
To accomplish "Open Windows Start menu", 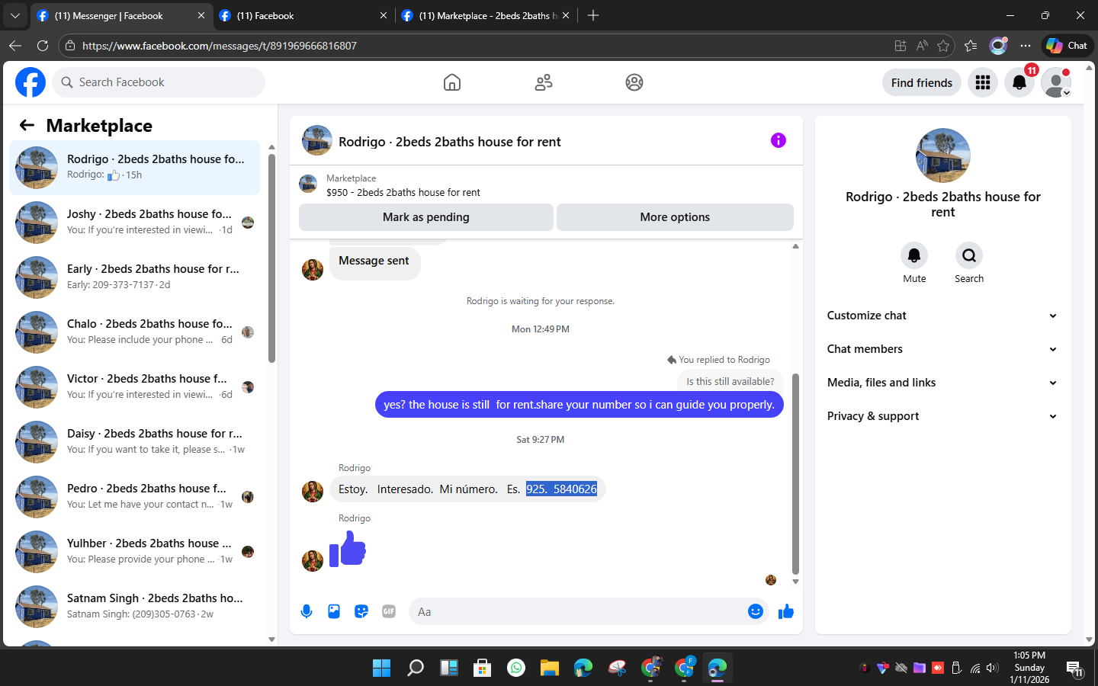I will pos(381,668).
